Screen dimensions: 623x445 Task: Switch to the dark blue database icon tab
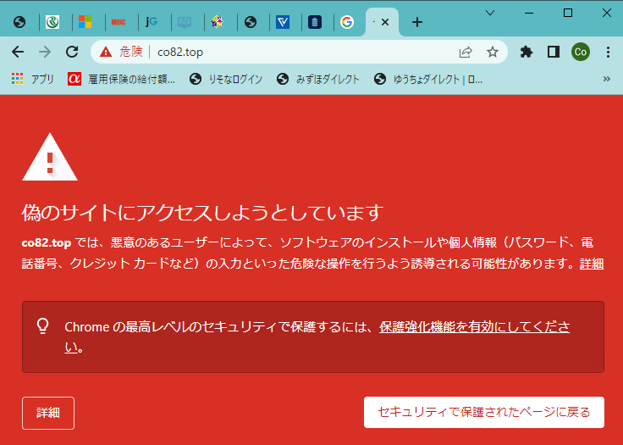point(315,22)
